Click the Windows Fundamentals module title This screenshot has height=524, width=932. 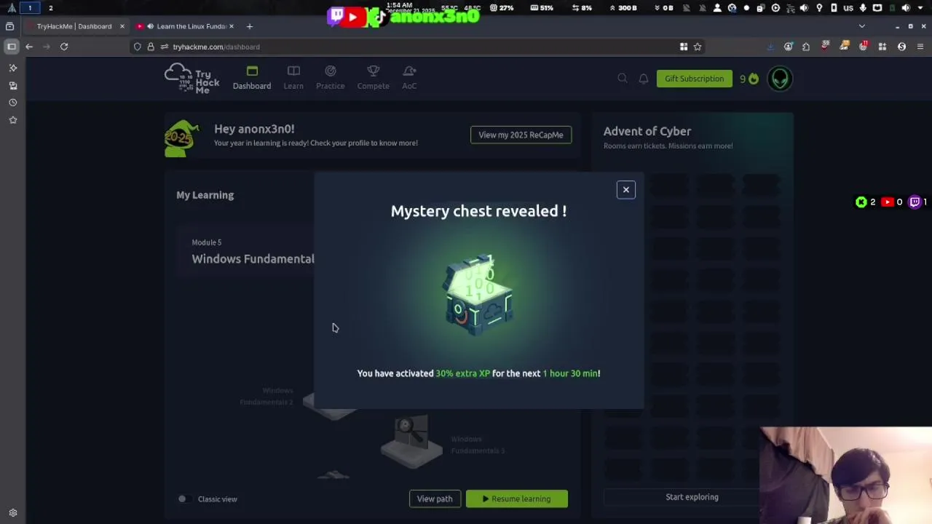253,259
